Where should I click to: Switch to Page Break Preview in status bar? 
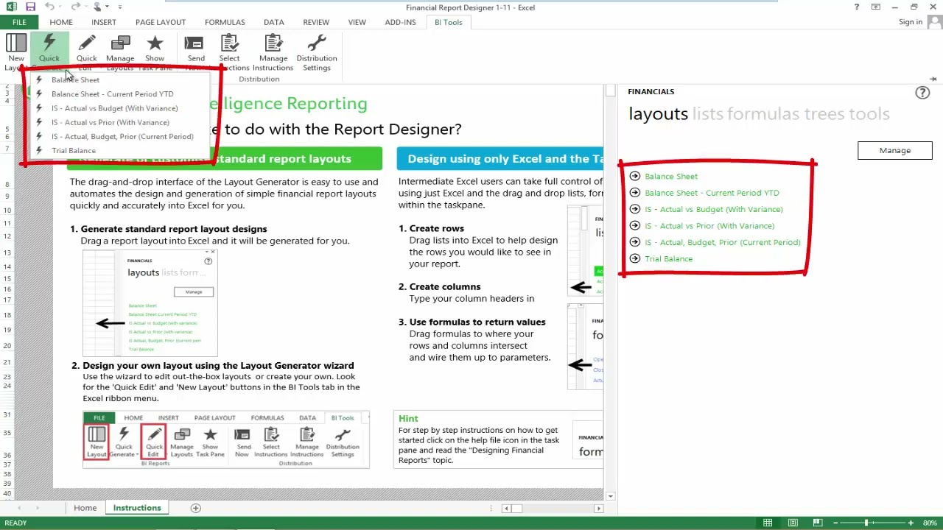click(x=817, y=523)
